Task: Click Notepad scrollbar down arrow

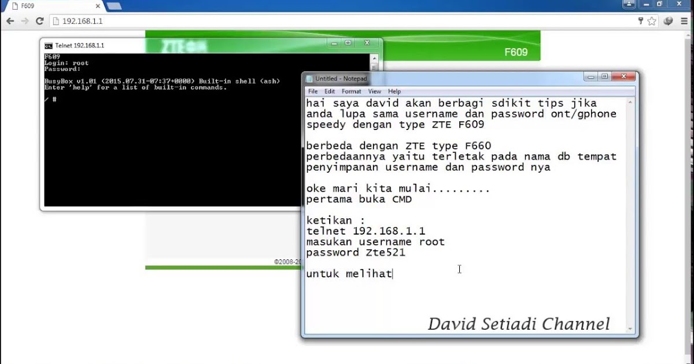Action: [630, 329]
